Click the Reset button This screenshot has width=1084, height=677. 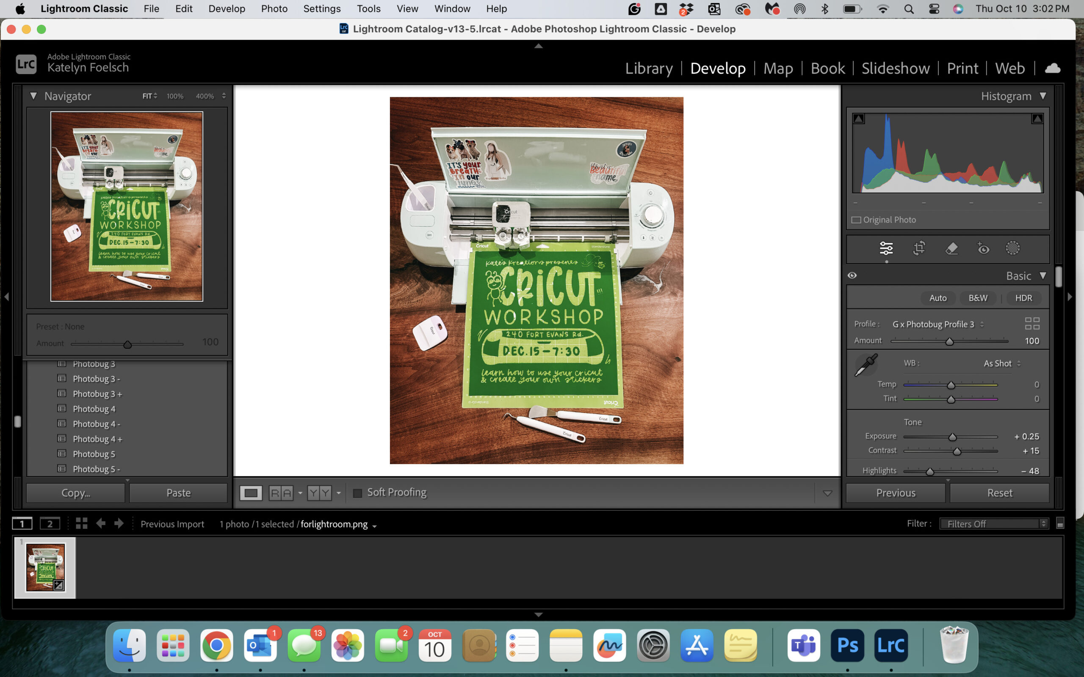pyautogui.click(x=999, y=493)
